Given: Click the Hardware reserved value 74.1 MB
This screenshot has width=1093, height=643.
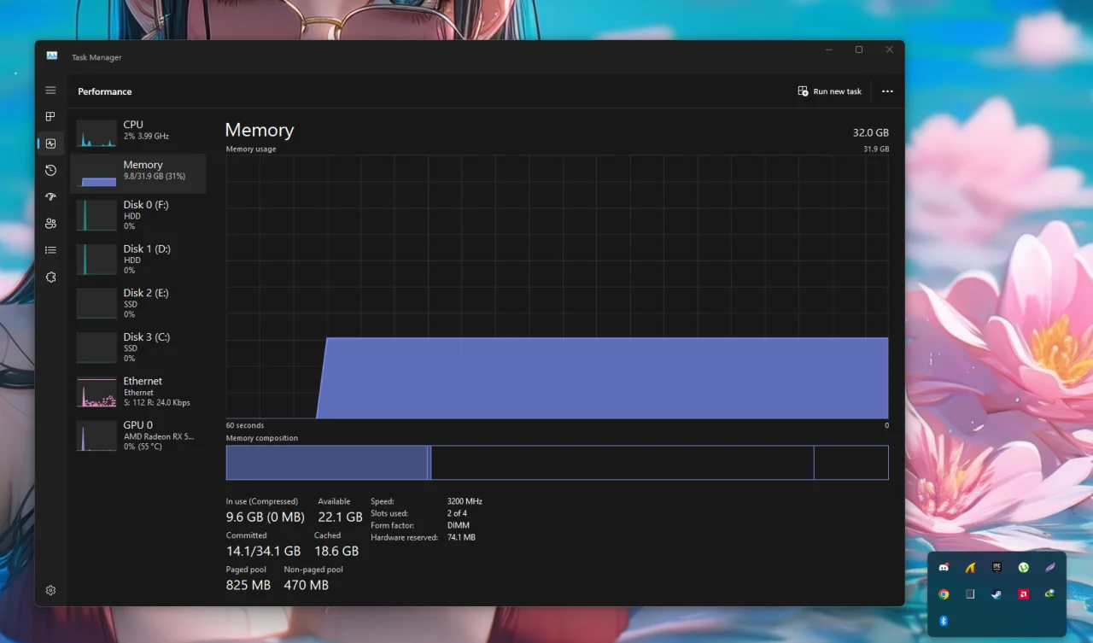Looking at the screenshot, I should (461, 538).
